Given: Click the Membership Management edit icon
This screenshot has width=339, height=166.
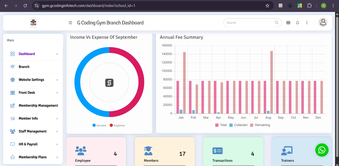Looking at the screenshot, I should click(x=13, y=105).
